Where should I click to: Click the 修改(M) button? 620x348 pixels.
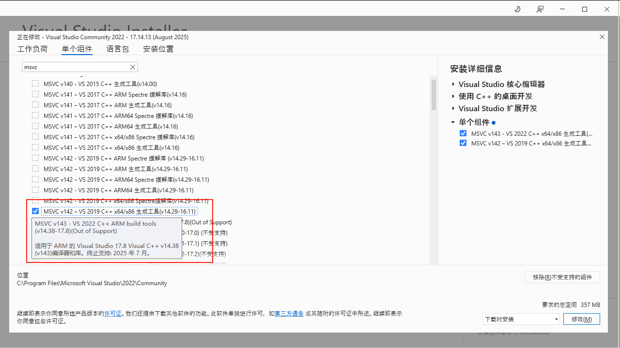[x=581, y=319]
